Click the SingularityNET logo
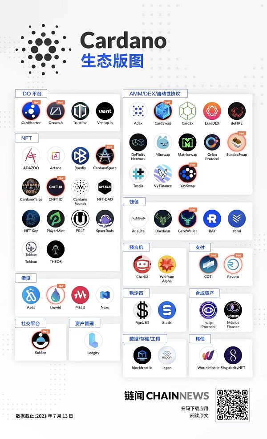 pos(233,355)
